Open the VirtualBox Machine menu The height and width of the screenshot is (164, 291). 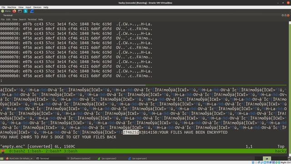point(12,7)
